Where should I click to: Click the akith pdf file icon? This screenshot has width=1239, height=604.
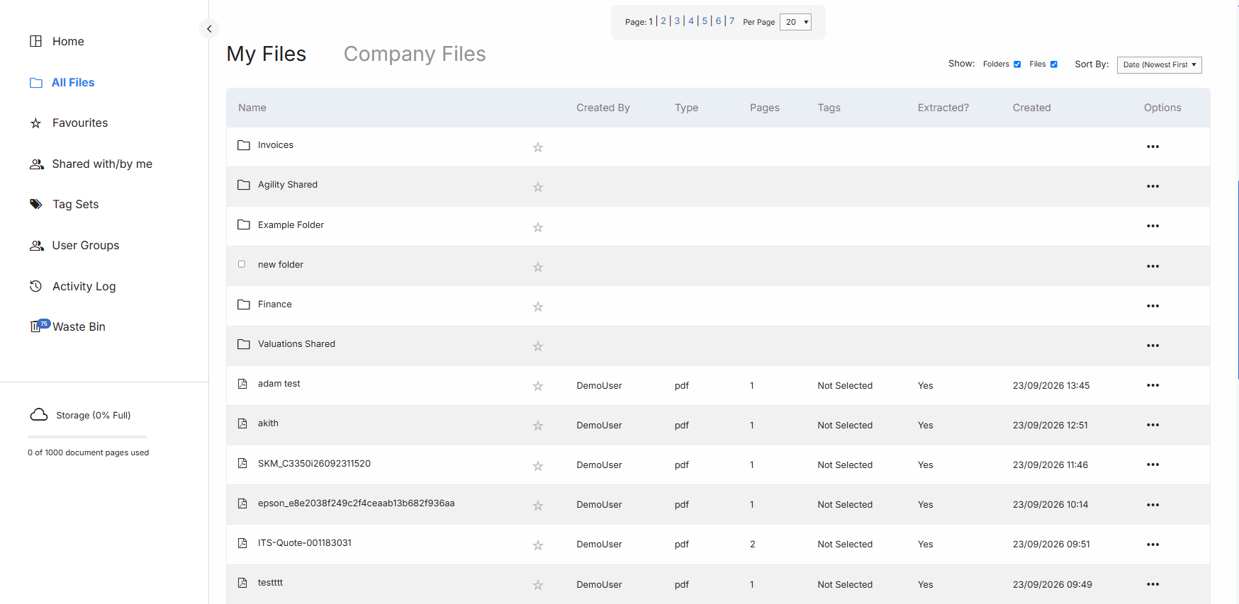(x=242, y=423)
